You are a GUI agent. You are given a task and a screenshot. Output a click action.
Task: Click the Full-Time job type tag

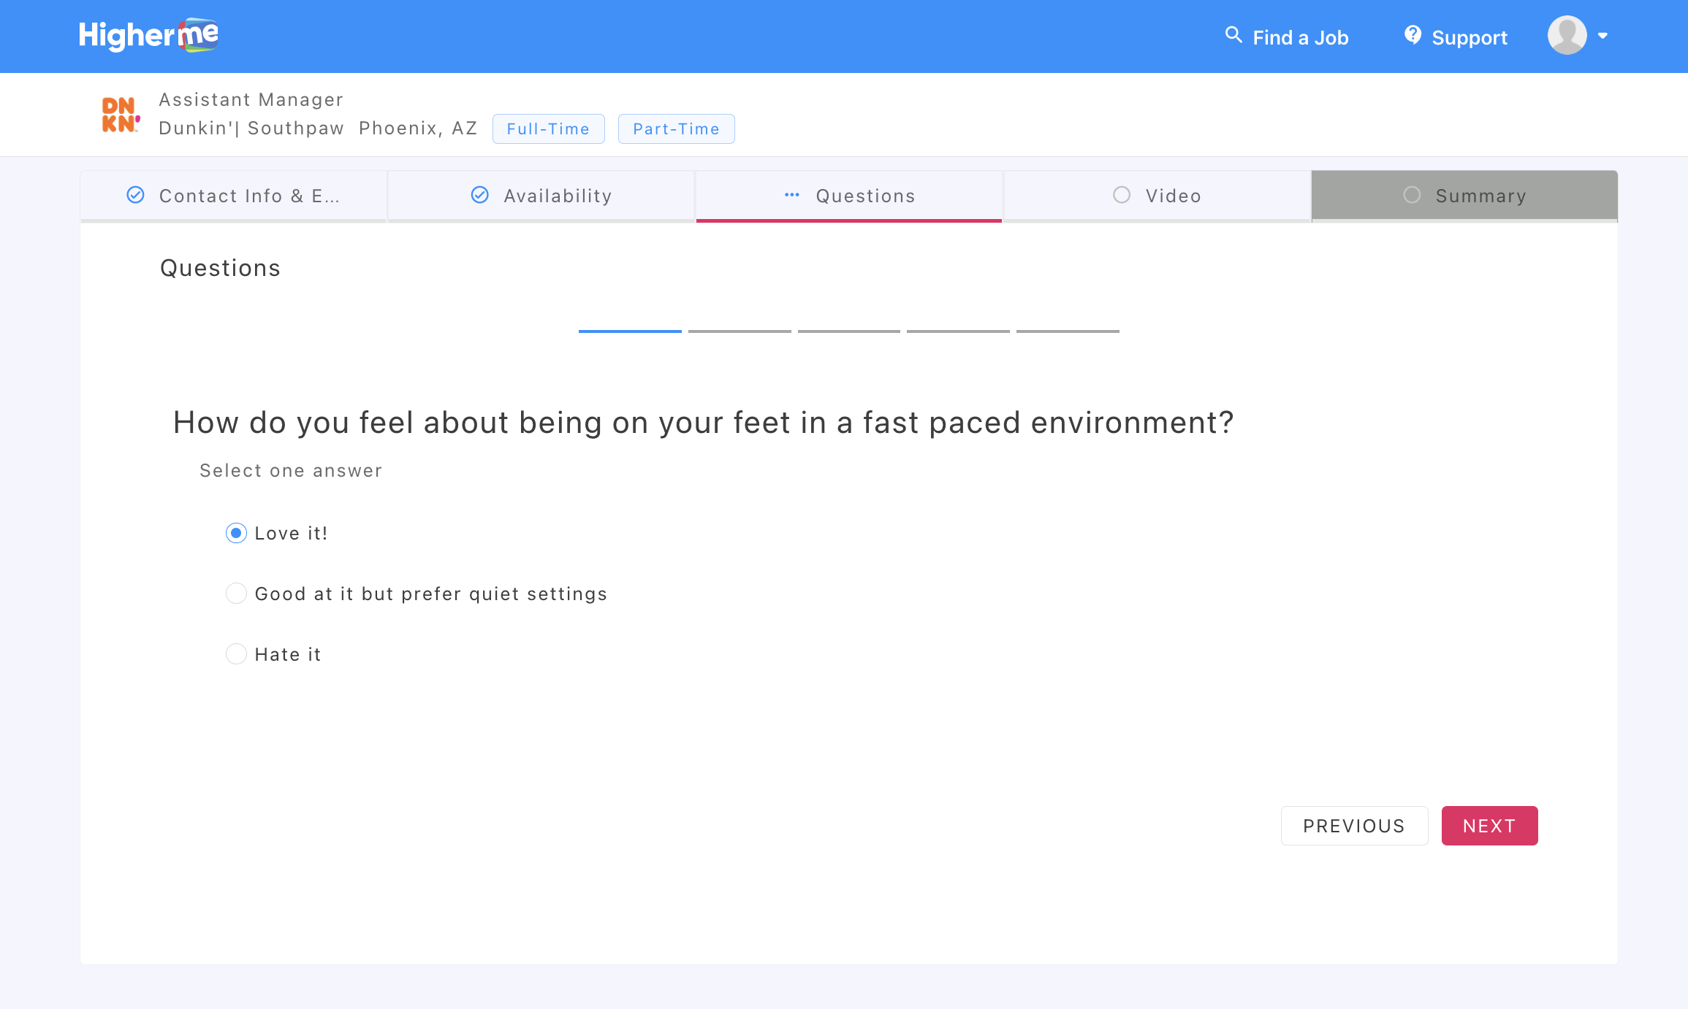[x=548, y=129]
